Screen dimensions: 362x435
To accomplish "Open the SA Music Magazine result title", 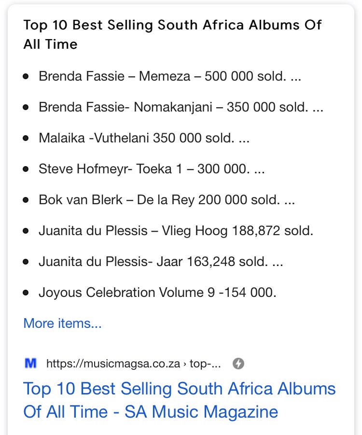I will coord(179,400).
